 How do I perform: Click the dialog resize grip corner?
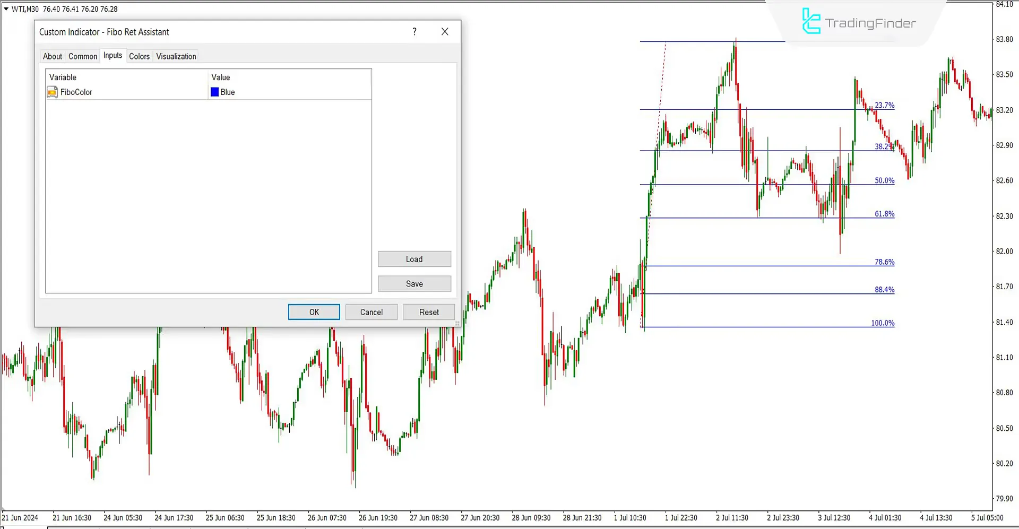(x=457, y=323)
